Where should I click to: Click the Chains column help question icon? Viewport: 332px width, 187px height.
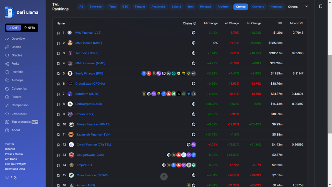pos(195,23)
